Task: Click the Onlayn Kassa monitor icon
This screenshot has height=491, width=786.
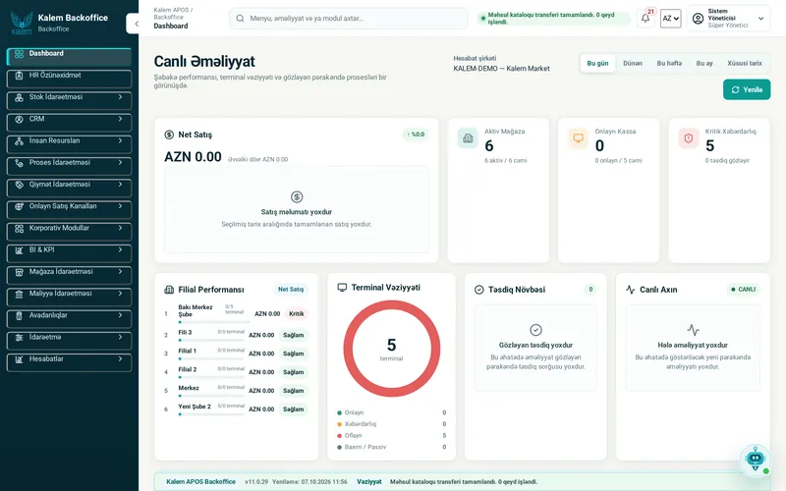Action: 578,137
